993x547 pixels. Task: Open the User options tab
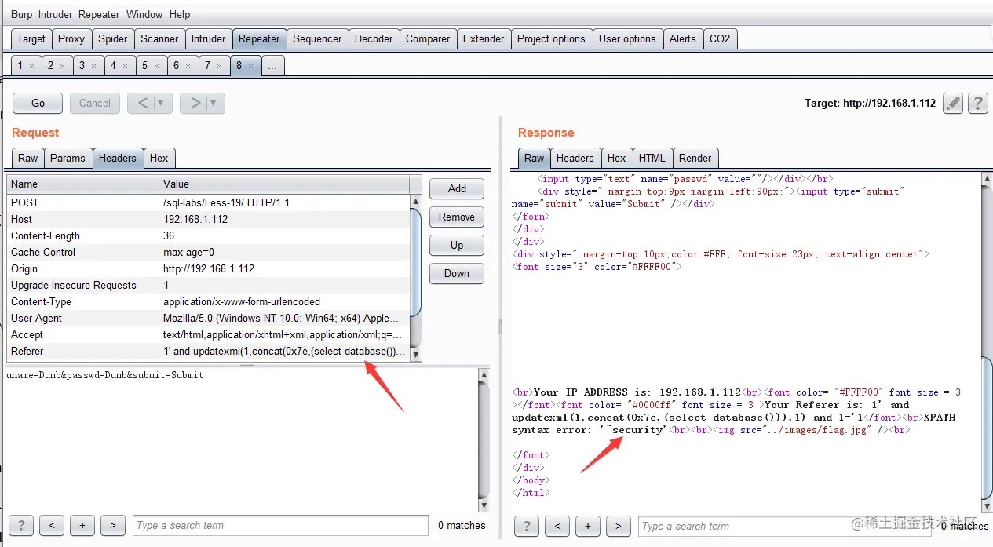[x=627, y=38]
